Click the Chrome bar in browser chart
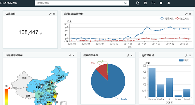 tap(152, 82)
